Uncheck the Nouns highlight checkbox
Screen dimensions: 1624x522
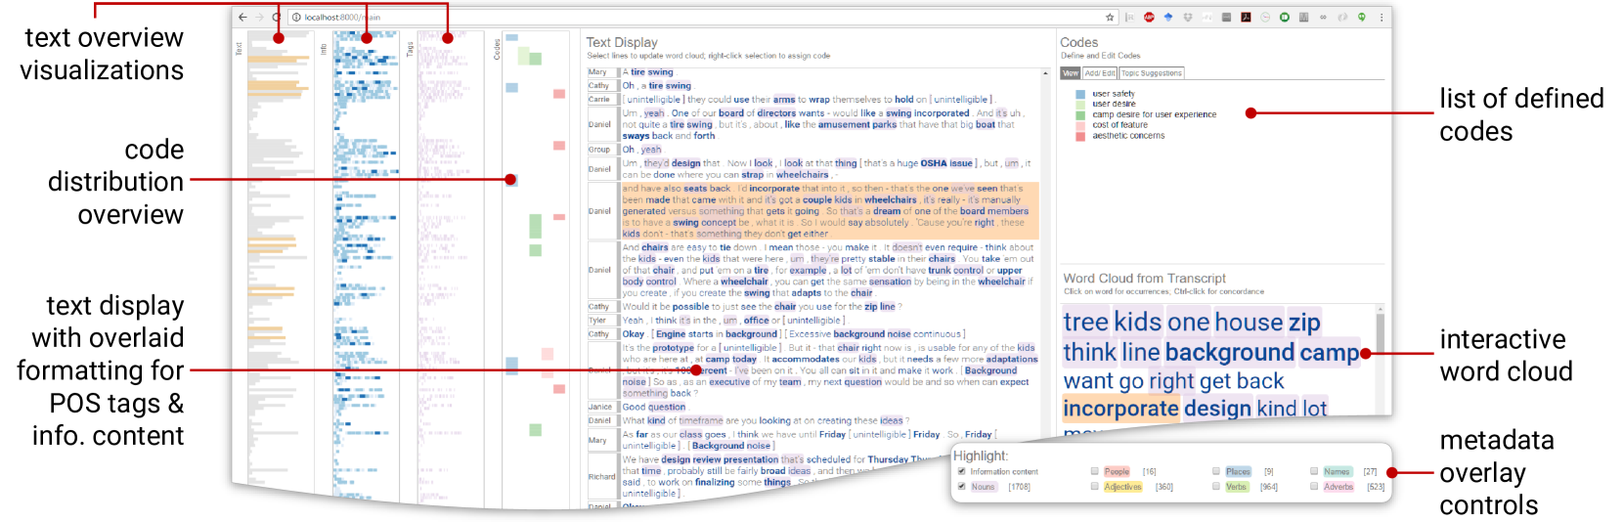962,486
